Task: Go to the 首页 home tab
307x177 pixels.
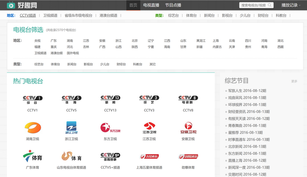Action: (133, 5)
